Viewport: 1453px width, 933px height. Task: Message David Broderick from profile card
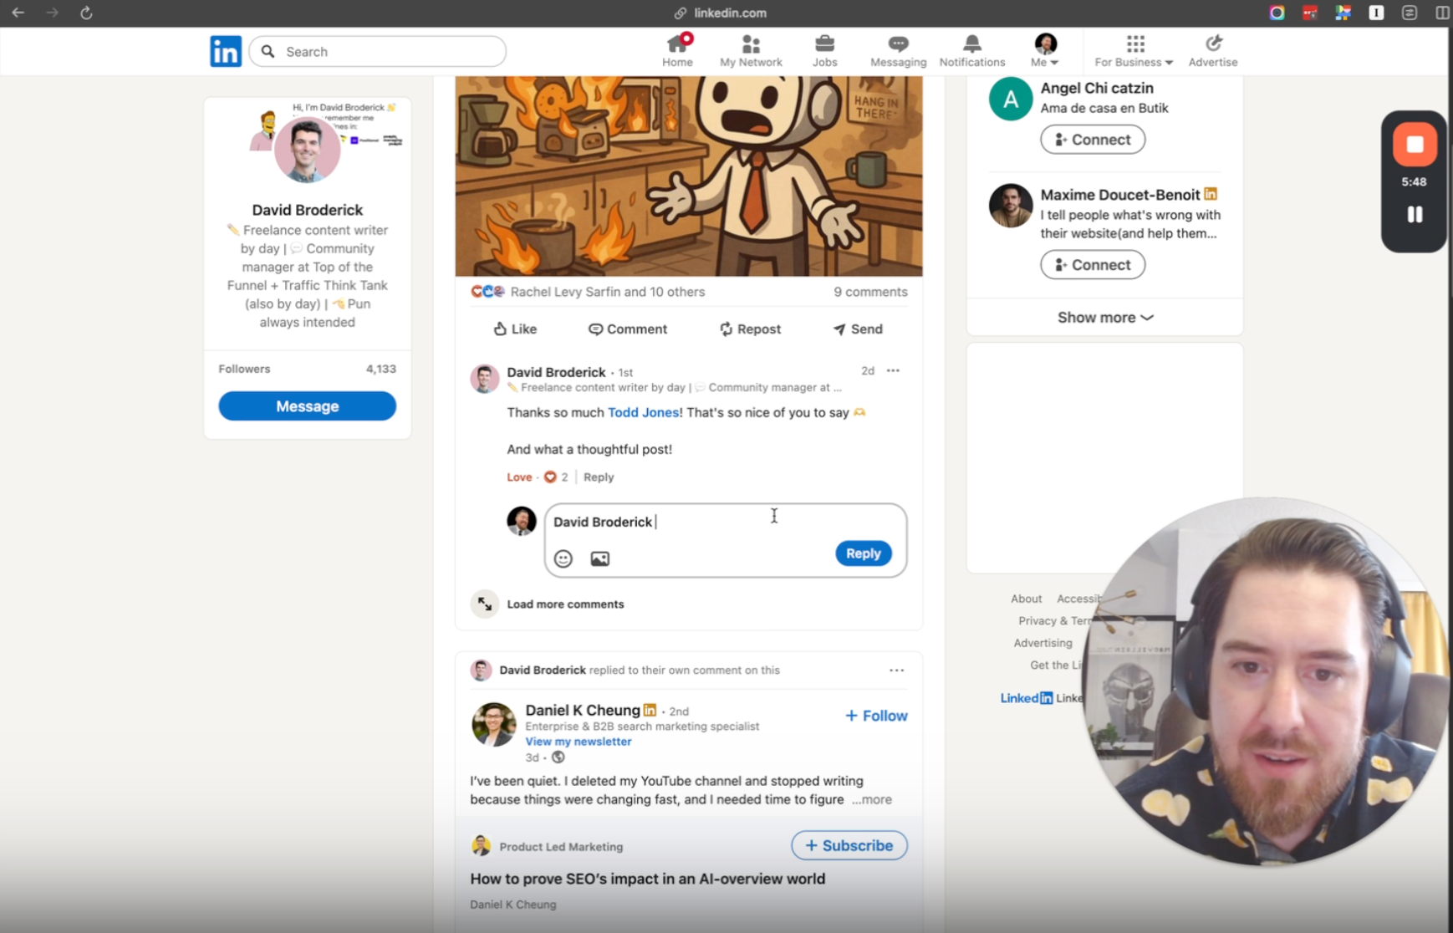308,406
